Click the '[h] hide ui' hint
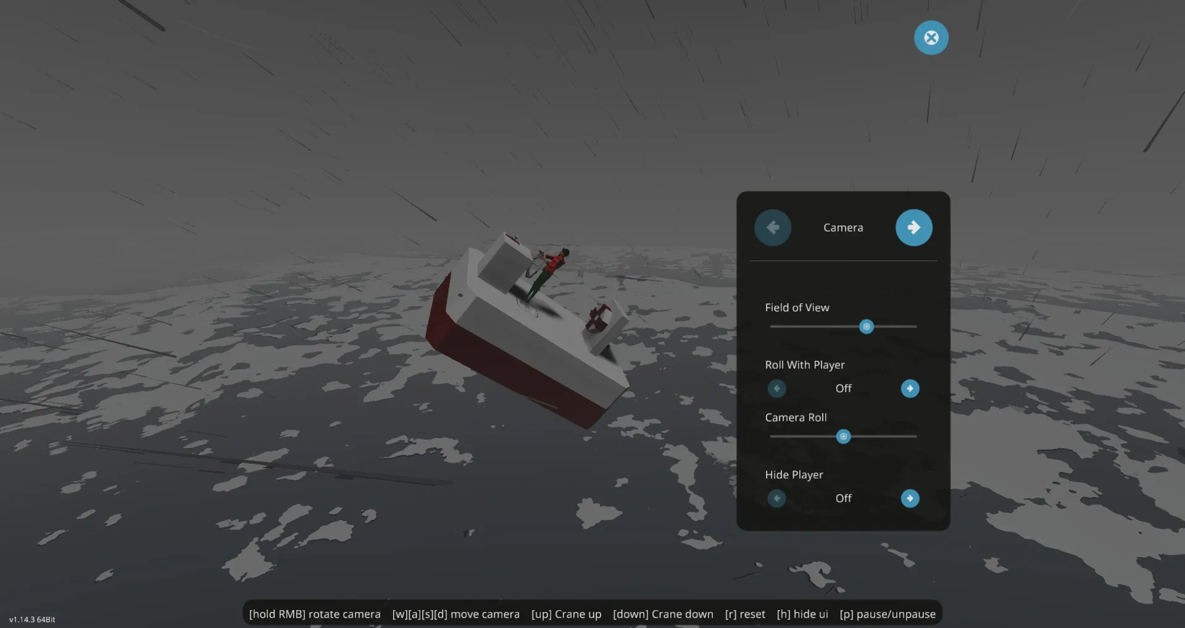This screenshot has height=628, width=1185. pyautogui.click(x=802, y=614)
